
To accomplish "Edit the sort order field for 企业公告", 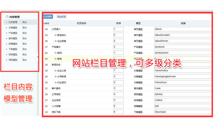I will (118, 71).
